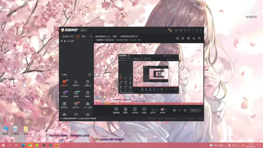Open the desktop This PC icon
263x148 pixels.
5,131
